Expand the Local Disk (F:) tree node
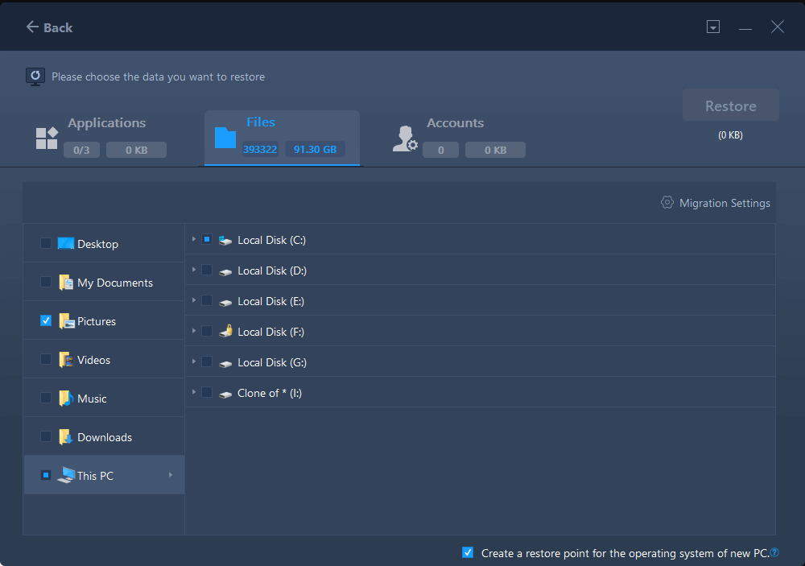 pos(193,331)
